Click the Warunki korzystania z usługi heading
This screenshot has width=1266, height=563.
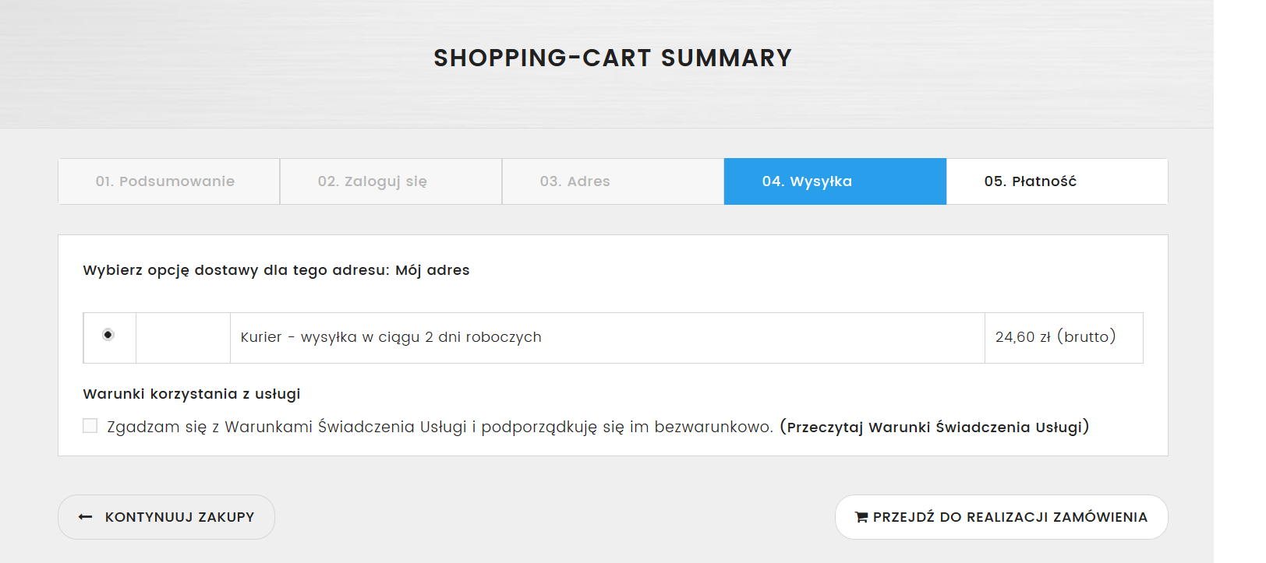192,394
